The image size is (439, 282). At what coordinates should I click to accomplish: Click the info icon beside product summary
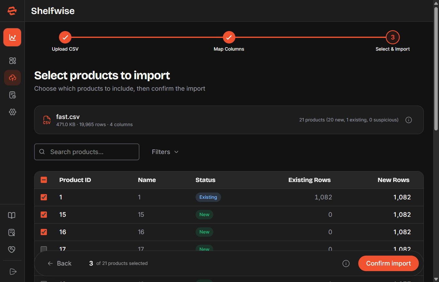pyautogui.click(x=409, y=120)
